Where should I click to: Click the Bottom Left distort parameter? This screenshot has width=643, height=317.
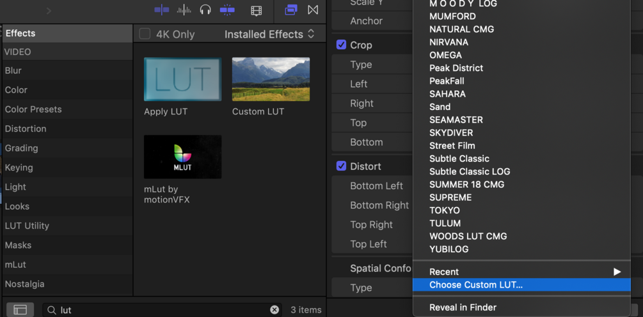point(376,186)
